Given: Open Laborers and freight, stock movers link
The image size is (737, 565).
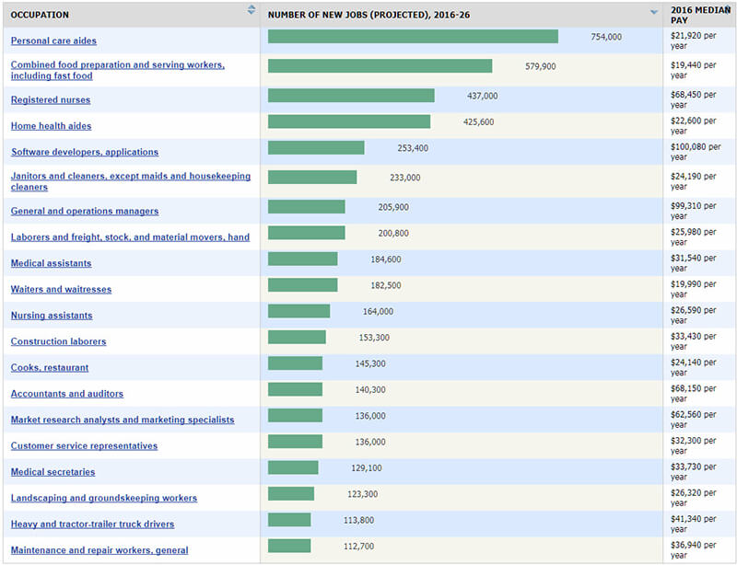Looking at the screenshot, I should pyautogui.click(x=130, y=237).
